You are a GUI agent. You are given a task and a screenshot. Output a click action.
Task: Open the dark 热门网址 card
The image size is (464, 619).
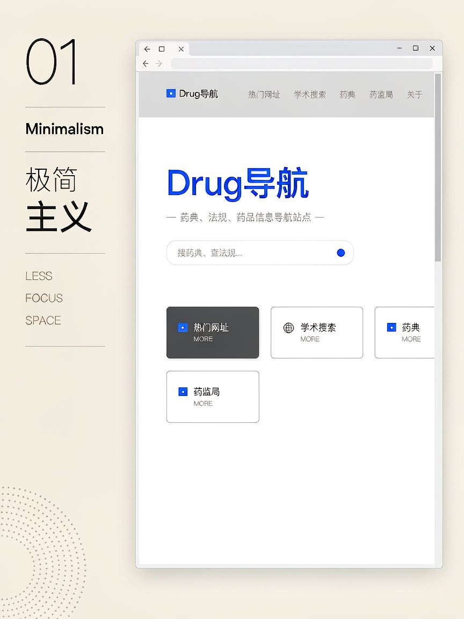click(x=213, y=333)
